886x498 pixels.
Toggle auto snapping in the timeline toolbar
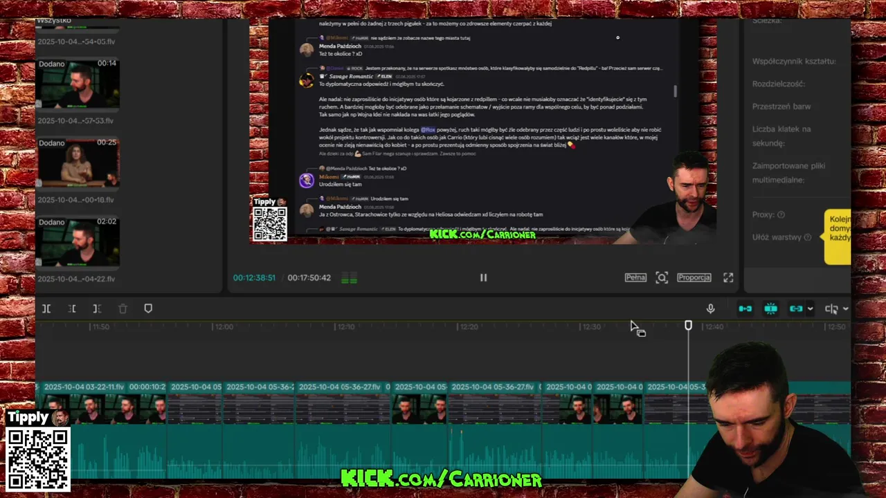(x=770, y=308)
